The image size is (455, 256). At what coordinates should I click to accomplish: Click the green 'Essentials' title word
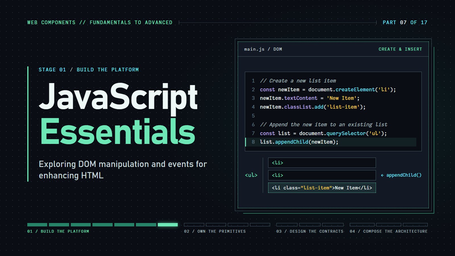pyautogui.click(x=118, y=131)
